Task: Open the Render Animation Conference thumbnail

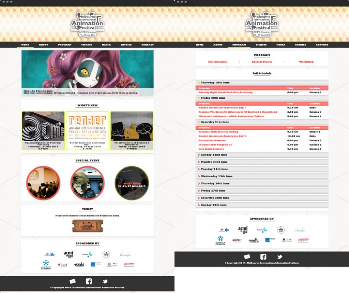Action: [x=88, y=130]
